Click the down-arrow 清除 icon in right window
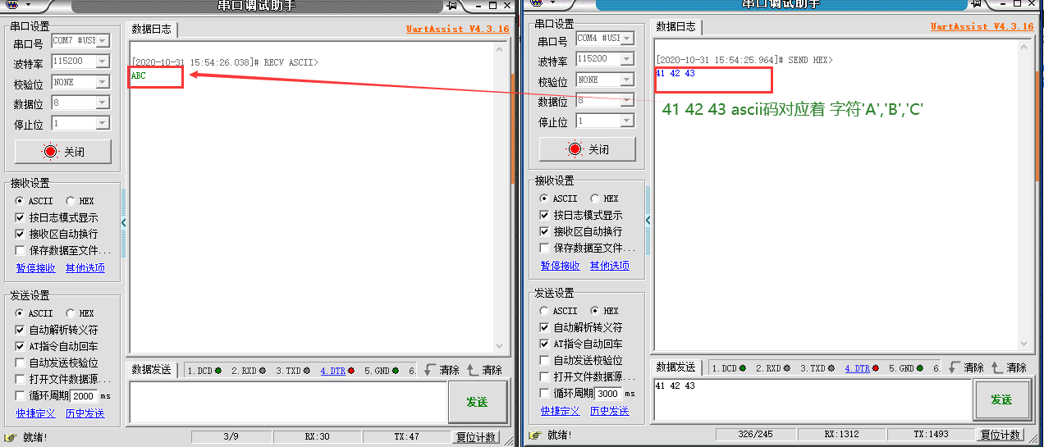The height and width of the screenshot is (447, 1044). click(x=954, y=367)
